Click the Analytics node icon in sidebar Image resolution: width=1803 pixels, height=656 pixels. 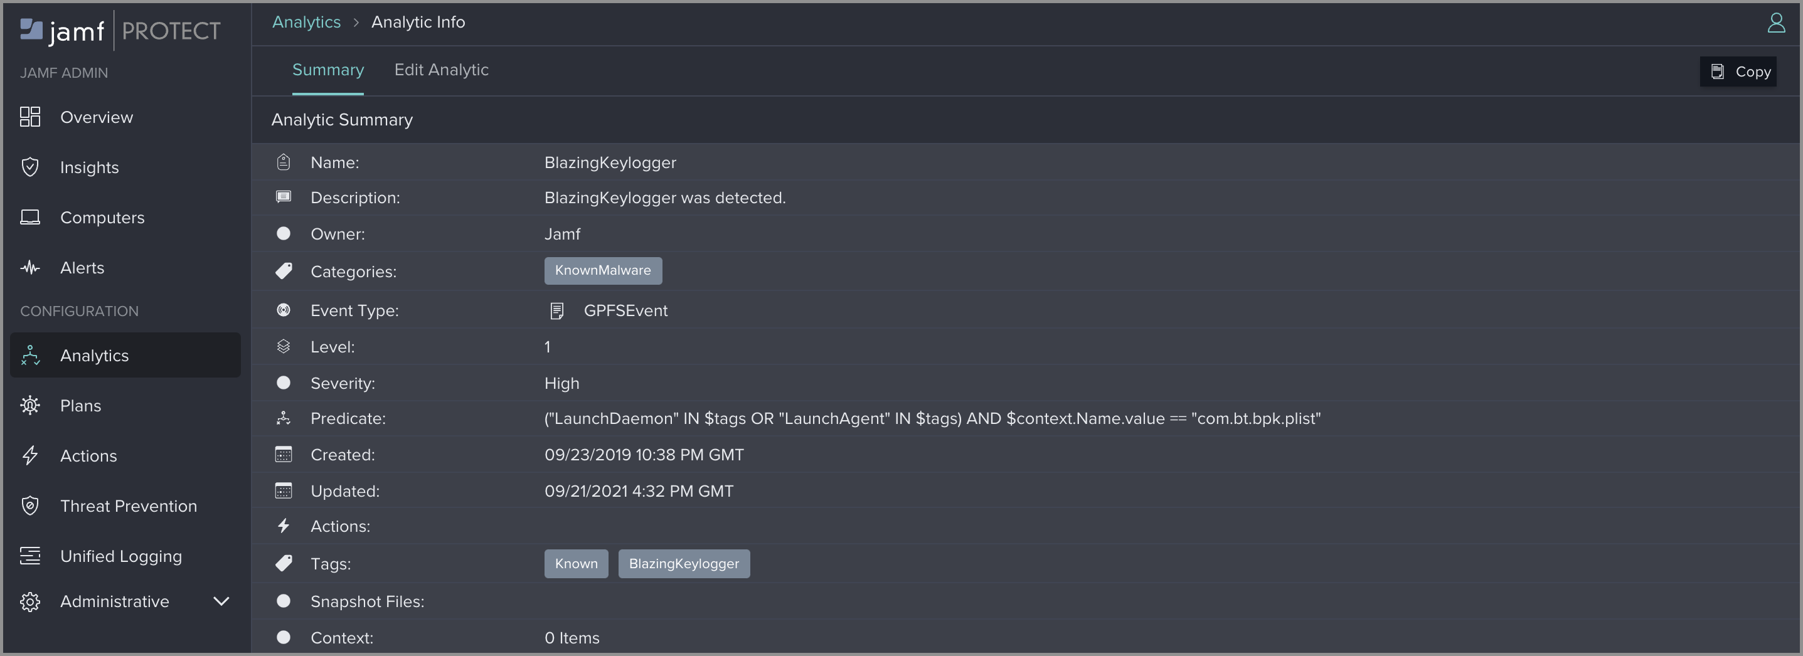30,355
